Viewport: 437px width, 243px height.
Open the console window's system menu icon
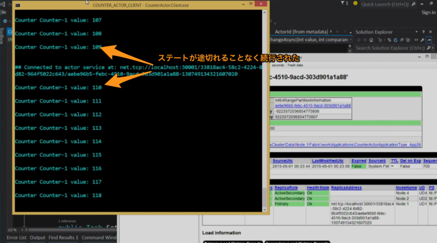pos(18,5)
